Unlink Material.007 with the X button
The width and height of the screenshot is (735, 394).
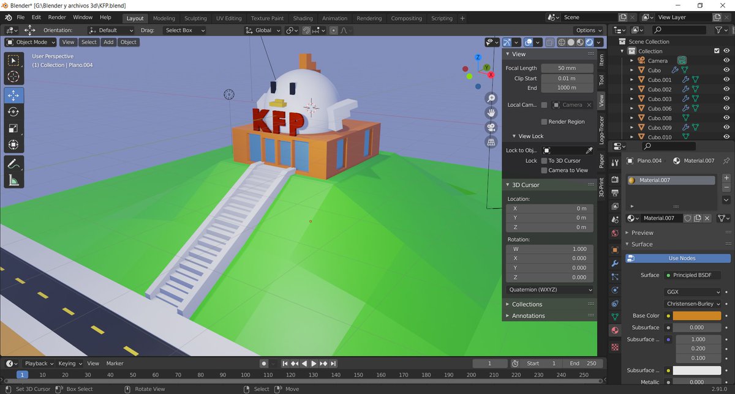pos(707,218)
